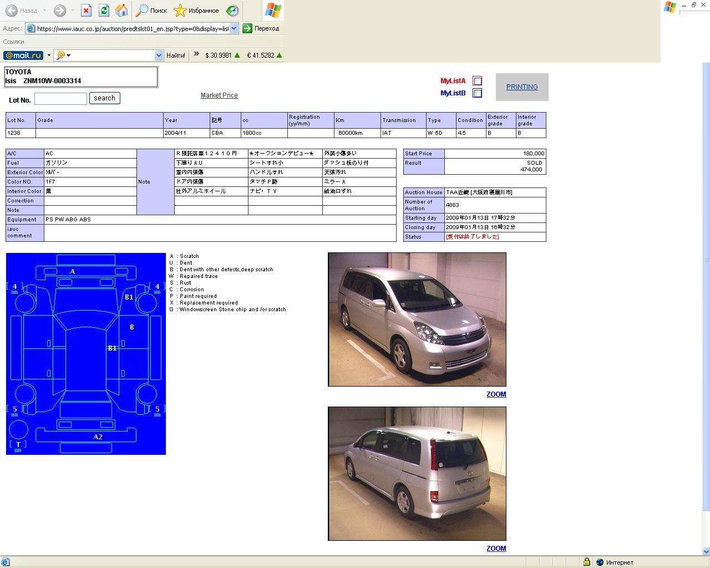
Task: Click the Интернет zone globe icon
Action: pyautogui.click(x=600, y=562)
